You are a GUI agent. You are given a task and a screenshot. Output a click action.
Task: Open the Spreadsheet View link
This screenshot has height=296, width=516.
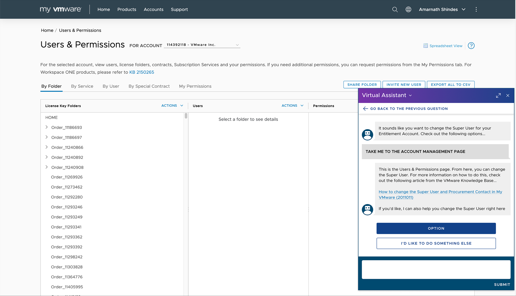coord(446,46)
